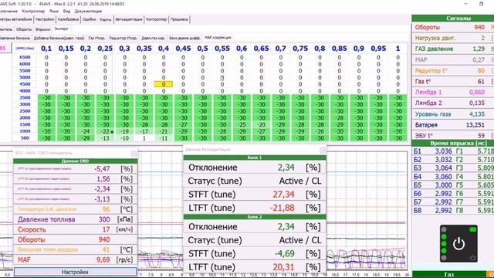Click the MAP signal row
Viewport: 494px width, 278px height.
(453, 59)
